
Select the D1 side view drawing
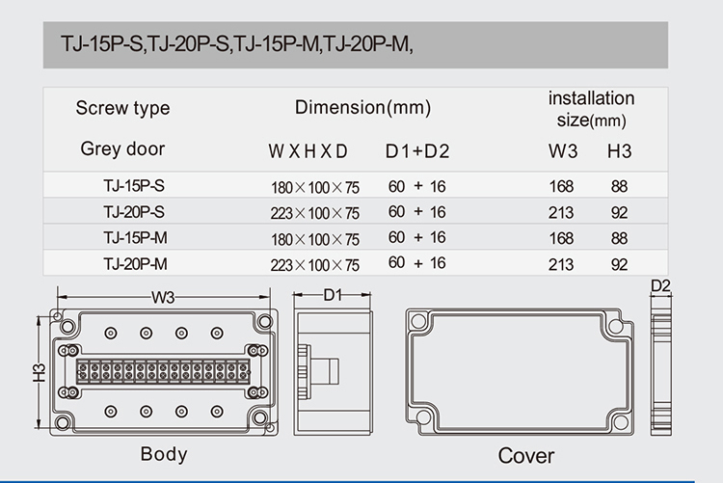click(332, 371)
